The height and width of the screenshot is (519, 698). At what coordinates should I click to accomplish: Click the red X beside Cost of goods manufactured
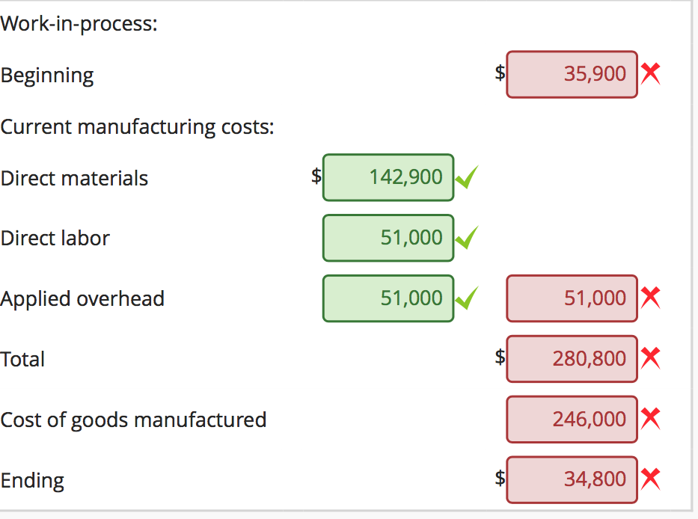click(x=650, y=418)
